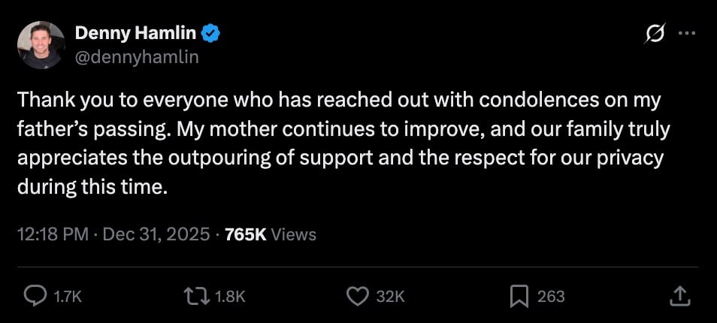The width and height of the screenshot is (717, 323).
Task: Open the three-dot More options menu
Action: [x=687, y=34]
